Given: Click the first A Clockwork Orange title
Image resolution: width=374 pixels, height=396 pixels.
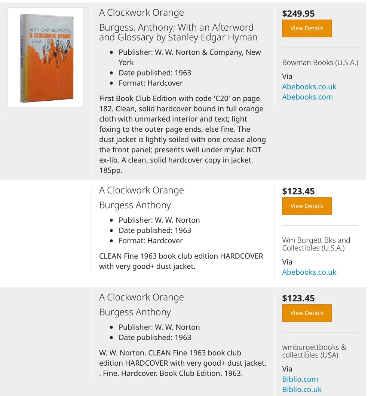Looking at the screenshot, I should pos(141,12).
